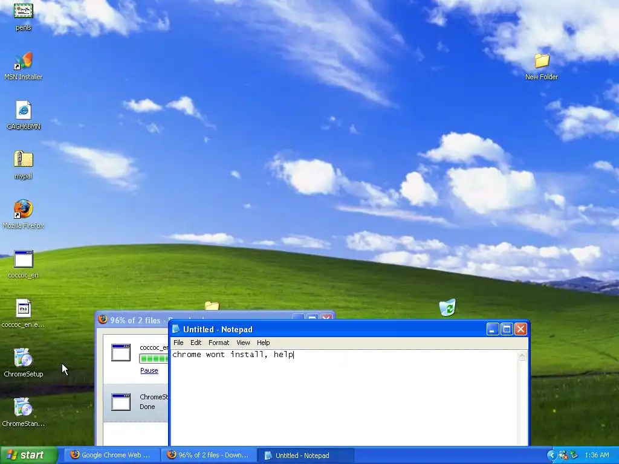The width and height of the screenshot is (619, 464).
Task: Switch to 96% of 2 files Downloads taskbar button
Action: point(209,456)
